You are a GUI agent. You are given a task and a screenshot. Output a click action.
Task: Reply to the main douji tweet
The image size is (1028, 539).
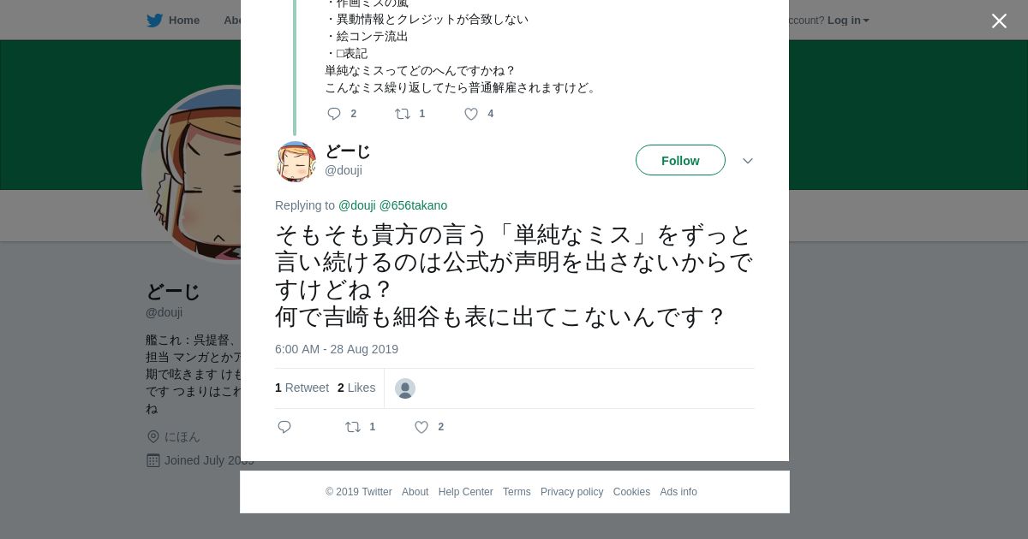tap(285, 427)
